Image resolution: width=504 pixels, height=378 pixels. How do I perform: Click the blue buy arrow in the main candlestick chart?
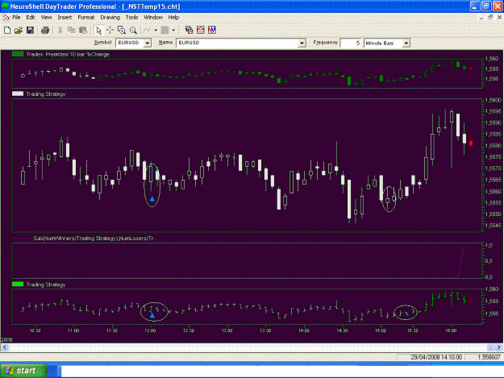152,199
